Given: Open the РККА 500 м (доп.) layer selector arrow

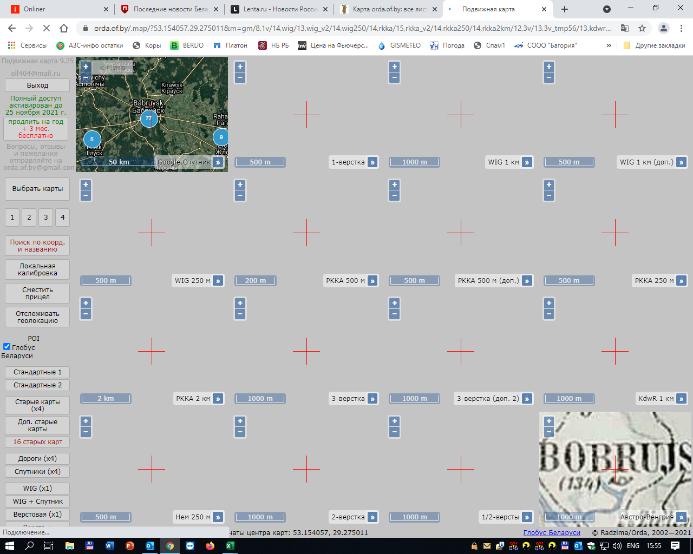Looking at the screenshot, I should click(x=527, y=281).
